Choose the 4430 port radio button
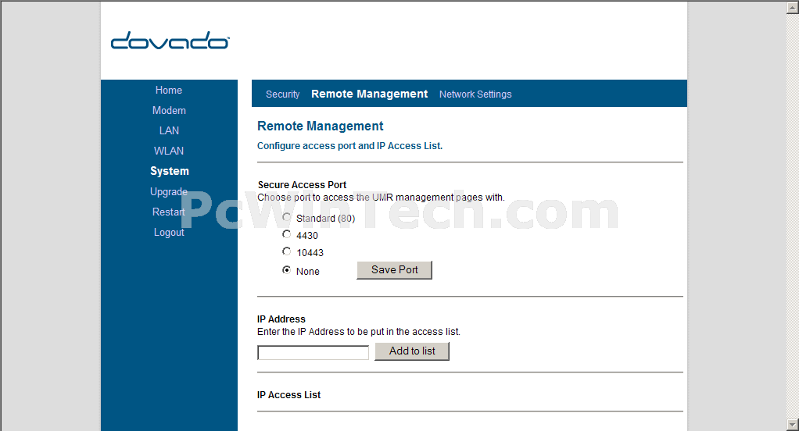799x431 pixels. 286,234
